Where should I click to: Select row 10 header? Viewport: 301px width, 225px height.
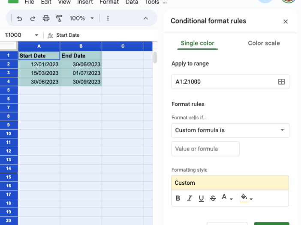click(x=9, y=133)
